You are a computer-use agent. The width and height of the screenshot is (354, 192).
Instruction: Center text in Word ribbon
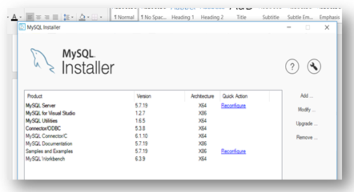(x=38, y=17)
